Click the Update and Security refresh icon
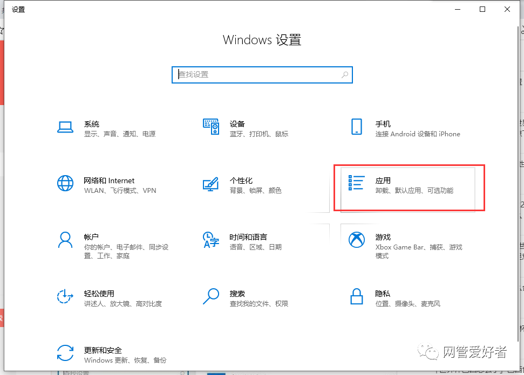Viewport: 524px width, 375px height. click(65, 353)
